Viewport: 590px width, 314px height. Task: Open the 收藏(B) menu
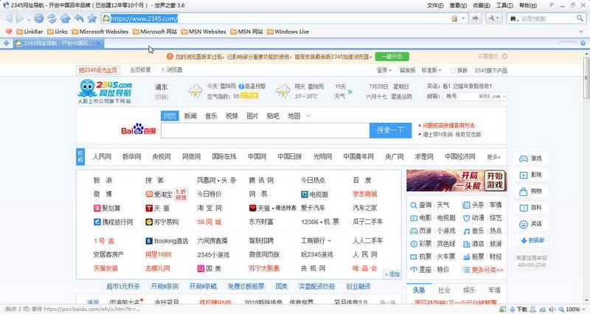482,5
